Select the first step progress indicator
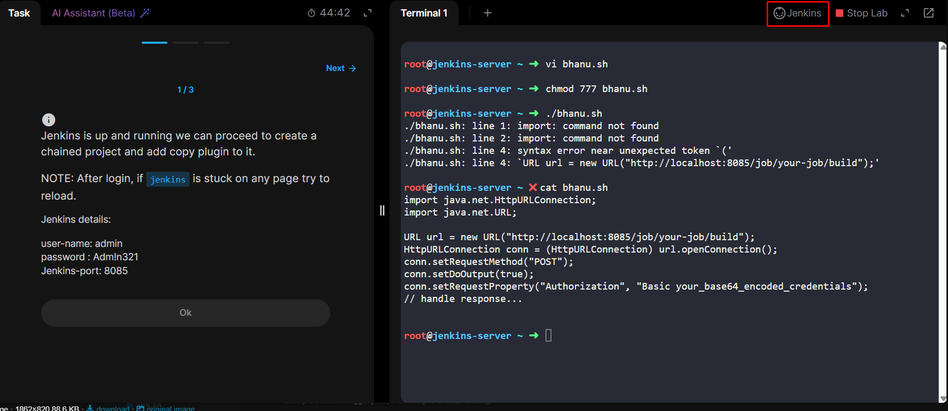 [x=155, y=43]
